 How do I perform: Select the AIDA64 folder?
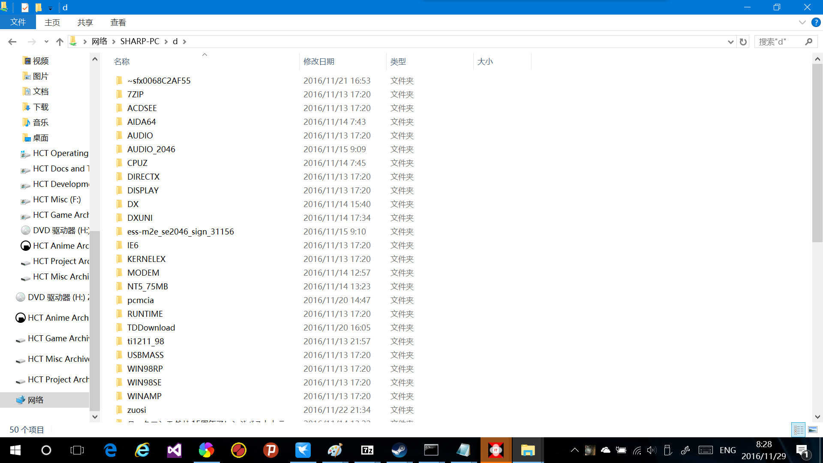[x=141, y=122]
